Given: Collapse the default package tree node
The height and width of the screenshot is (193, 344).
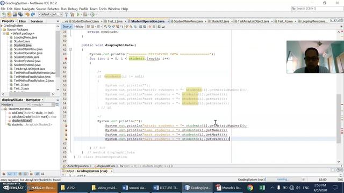Looking at the screenshot, I should (x=4, y=33).
